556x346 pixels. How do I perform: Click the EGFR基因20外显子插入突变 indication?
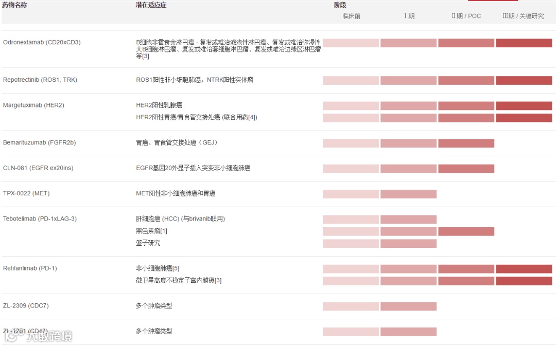pyautogui.click(x=193, y=168)
